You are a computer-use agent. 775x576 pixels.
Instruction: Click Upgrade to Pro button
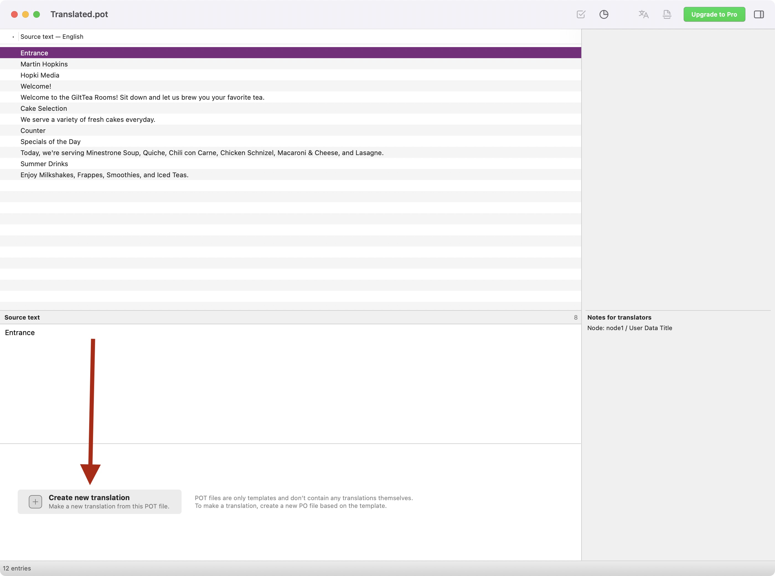714,14
